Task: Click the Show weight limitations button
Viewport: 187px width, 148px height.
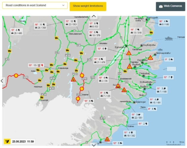Action: (x=88, y=6)
